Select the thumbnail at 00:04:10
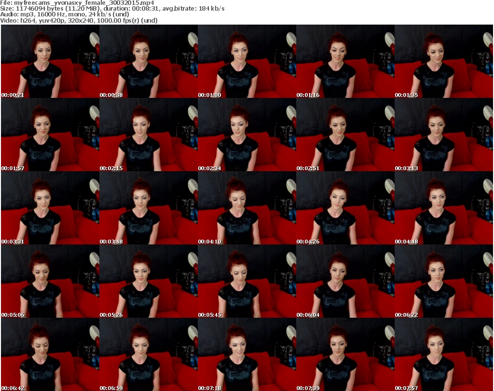The height and width of the screenshot is (391, 494). pyautogui.click(x=247, y=208)
